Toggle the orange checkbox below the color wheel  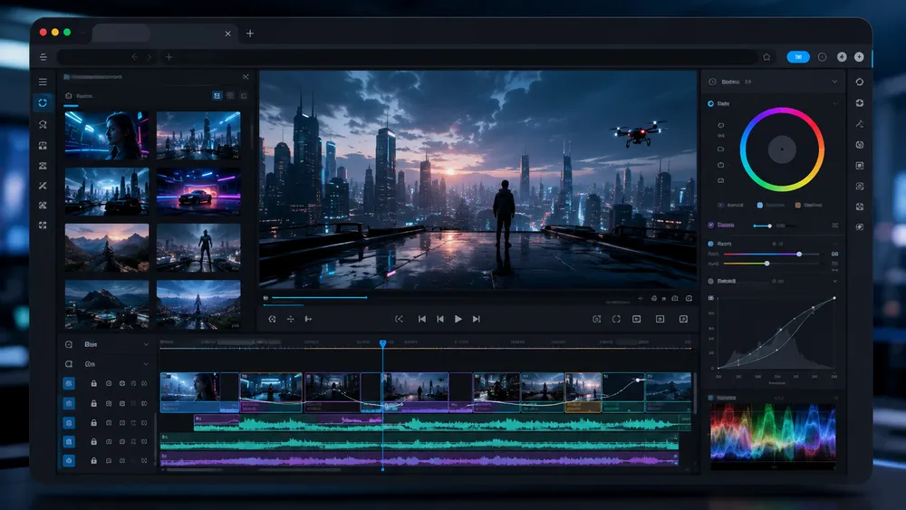point(798,205)
